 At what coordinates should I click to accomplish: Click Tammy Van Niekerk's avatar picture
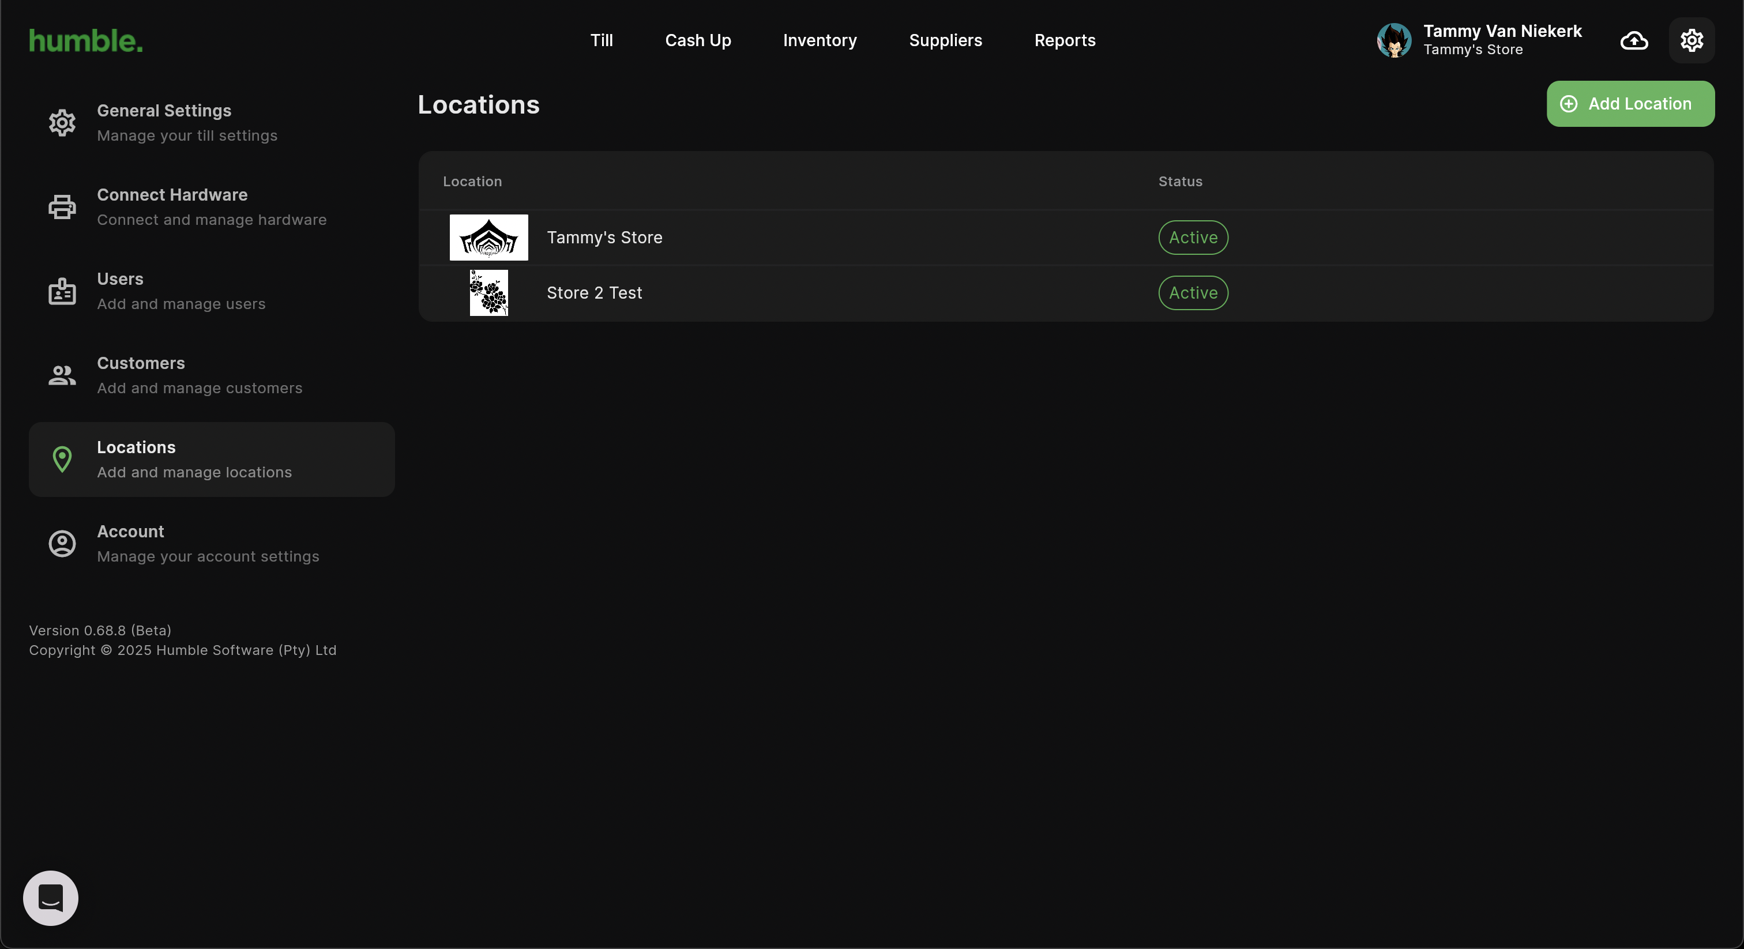pos(1393,40)
